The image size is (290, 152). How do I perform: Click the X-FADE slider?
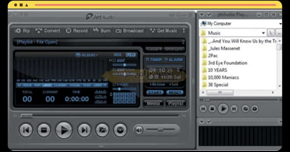(x=124, y=89)
